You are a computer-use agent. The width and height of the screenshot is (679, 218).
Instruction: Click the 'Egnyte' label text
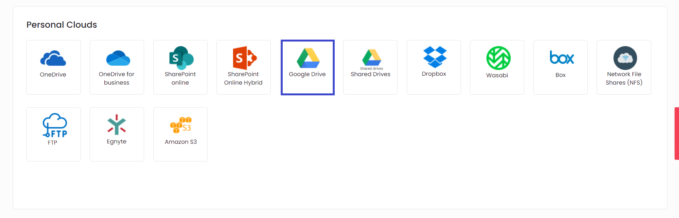point(117,141)
